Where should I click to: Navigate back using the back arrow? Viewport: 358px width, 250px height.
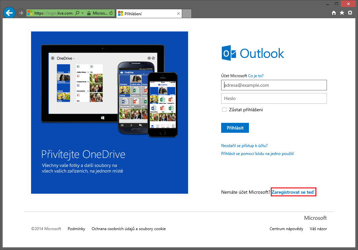[x=9, y=13]
